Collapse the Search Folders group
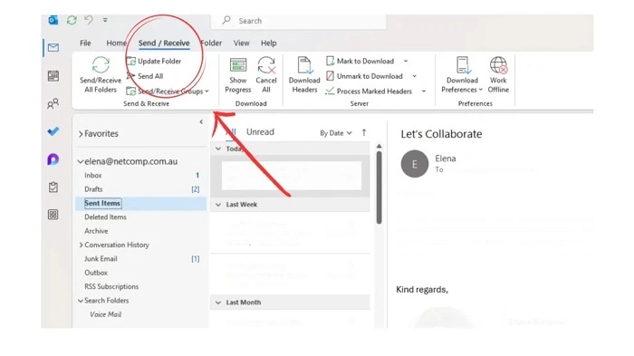 (x=81, y=301)
